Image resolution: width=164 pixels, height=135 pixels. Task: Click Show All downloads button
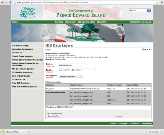coord(154,132)
